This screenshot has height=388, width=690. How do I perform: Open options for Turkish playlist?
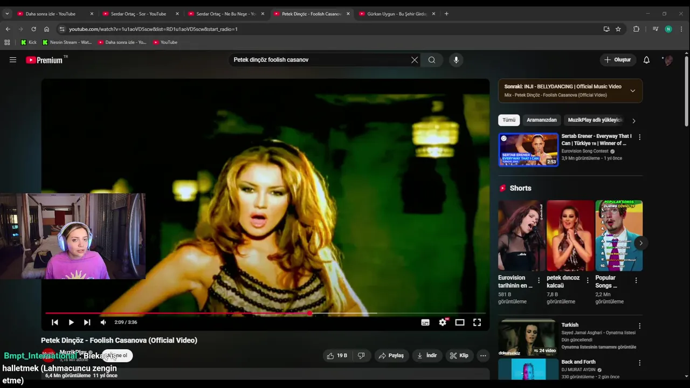(x=640, y=326)
